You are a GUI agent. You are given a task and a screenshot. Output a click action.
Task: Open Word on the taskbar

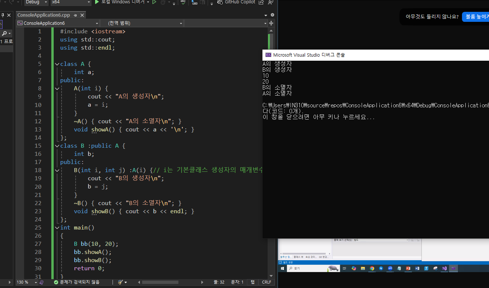[x=417, y=268]
